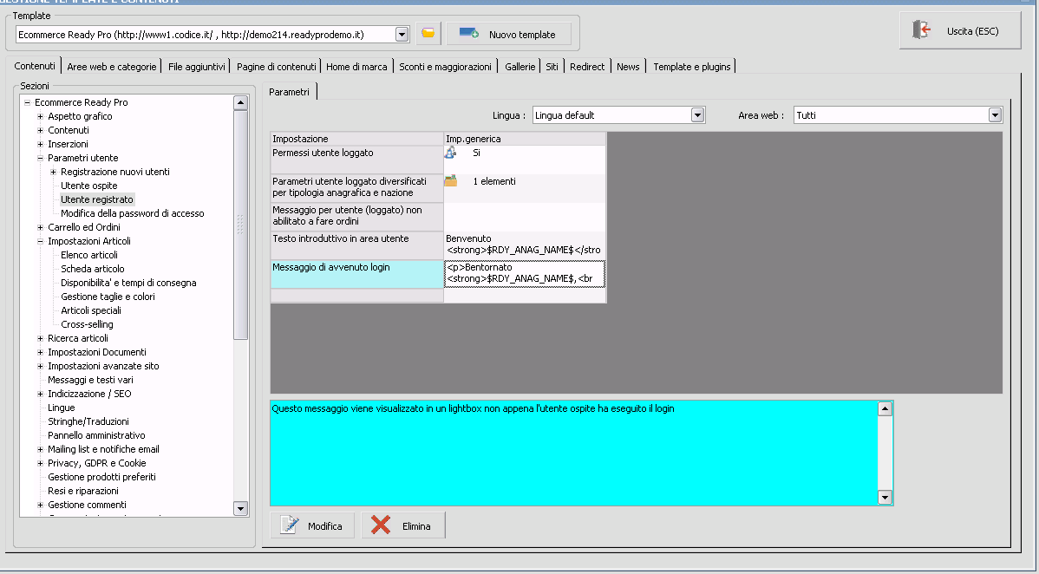Click the Nuovo template button
The width and height of the screenshot is (1039, 574).
(x=507, y=34)
